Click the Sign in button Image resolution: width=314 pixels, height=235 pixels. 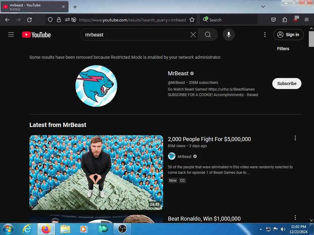(288, 35)
